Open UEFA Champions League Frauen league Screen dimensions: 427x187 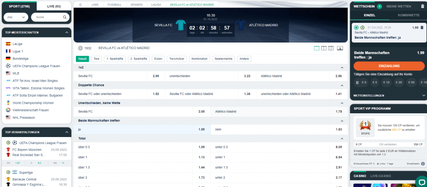[x=36, y=66]
